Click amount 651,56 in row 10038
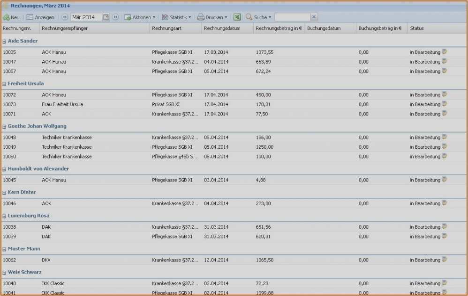The height and width of the screenshot is (296, 468). tap(263, 227)
